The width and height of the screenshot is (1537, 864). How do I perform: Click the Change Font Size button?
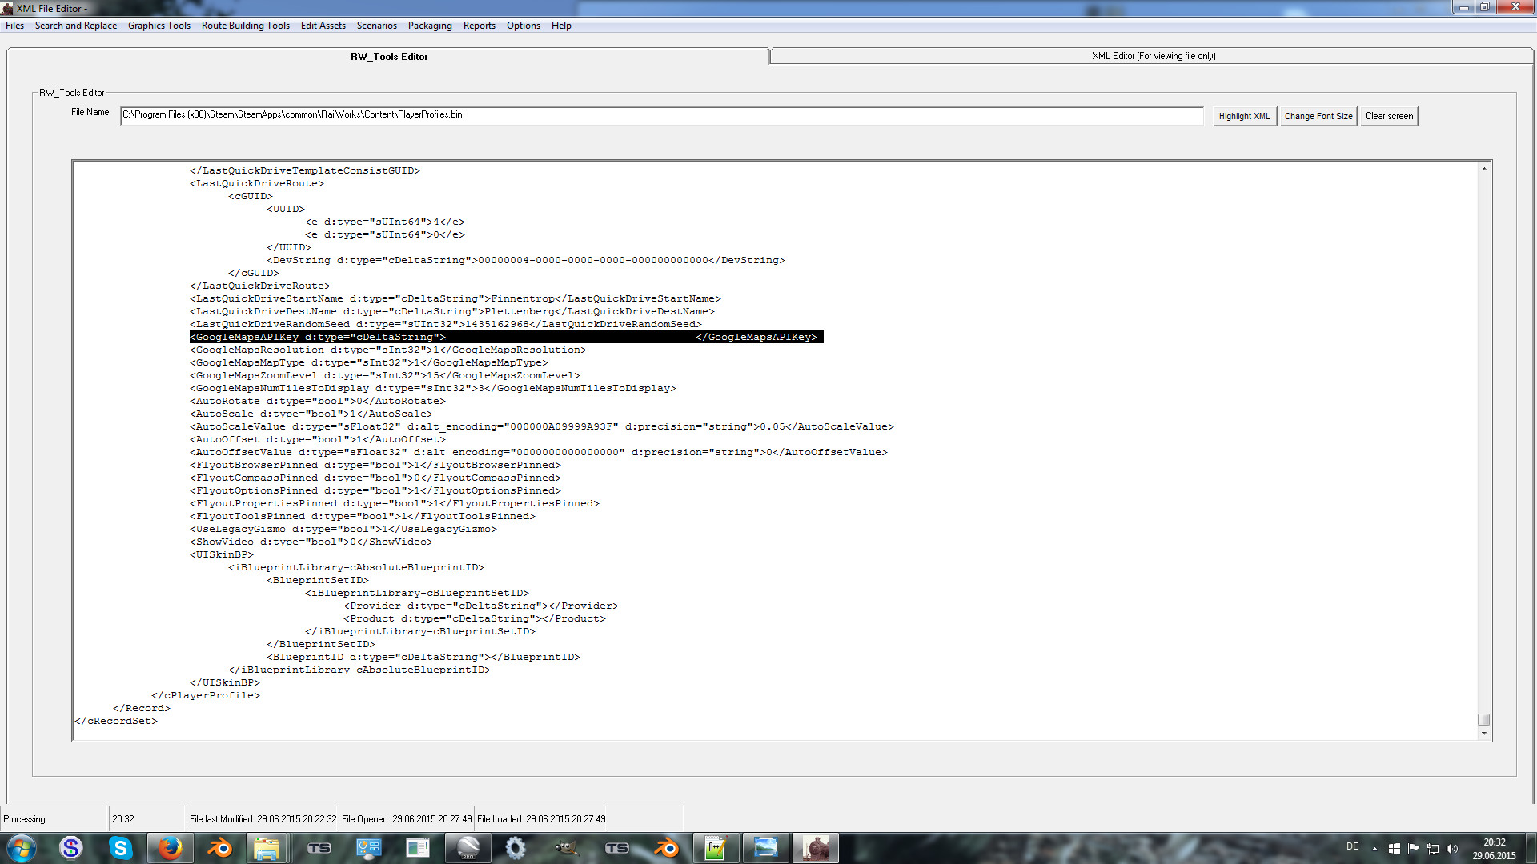click(1318, 116)
